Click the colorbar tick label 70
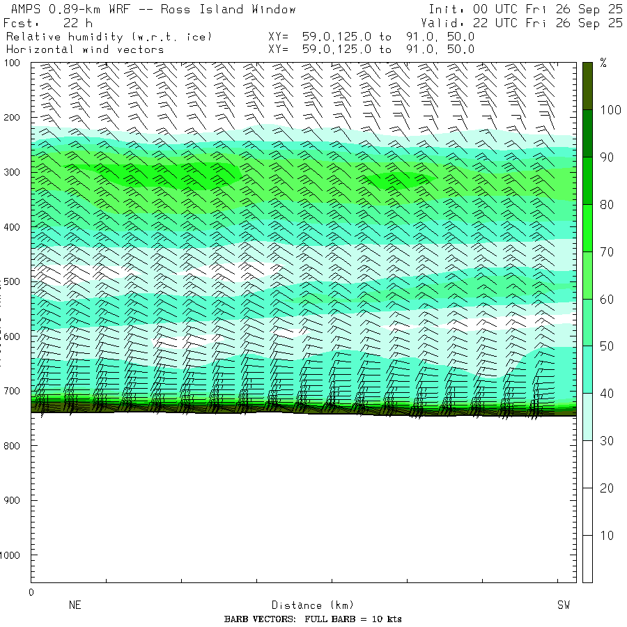Viewport: 627px width, 627px height. tap(607, 252)
